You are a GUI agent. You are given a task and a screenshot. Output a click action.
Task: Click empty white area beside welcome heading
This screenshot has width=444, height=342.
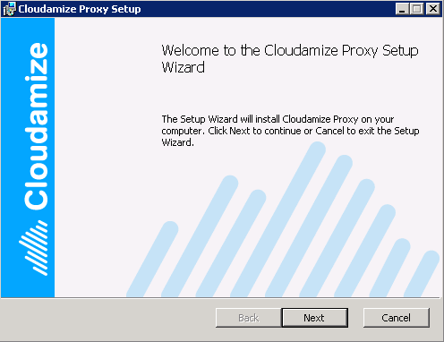(107, 60)
